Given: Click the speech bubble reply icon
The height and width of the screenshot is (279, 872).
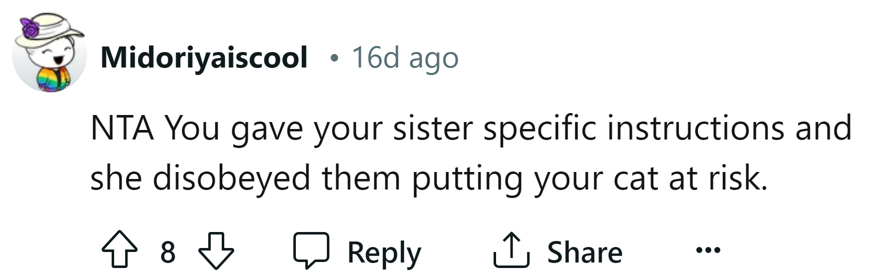Looking at the screenshot, I should (x=311, y=249).
